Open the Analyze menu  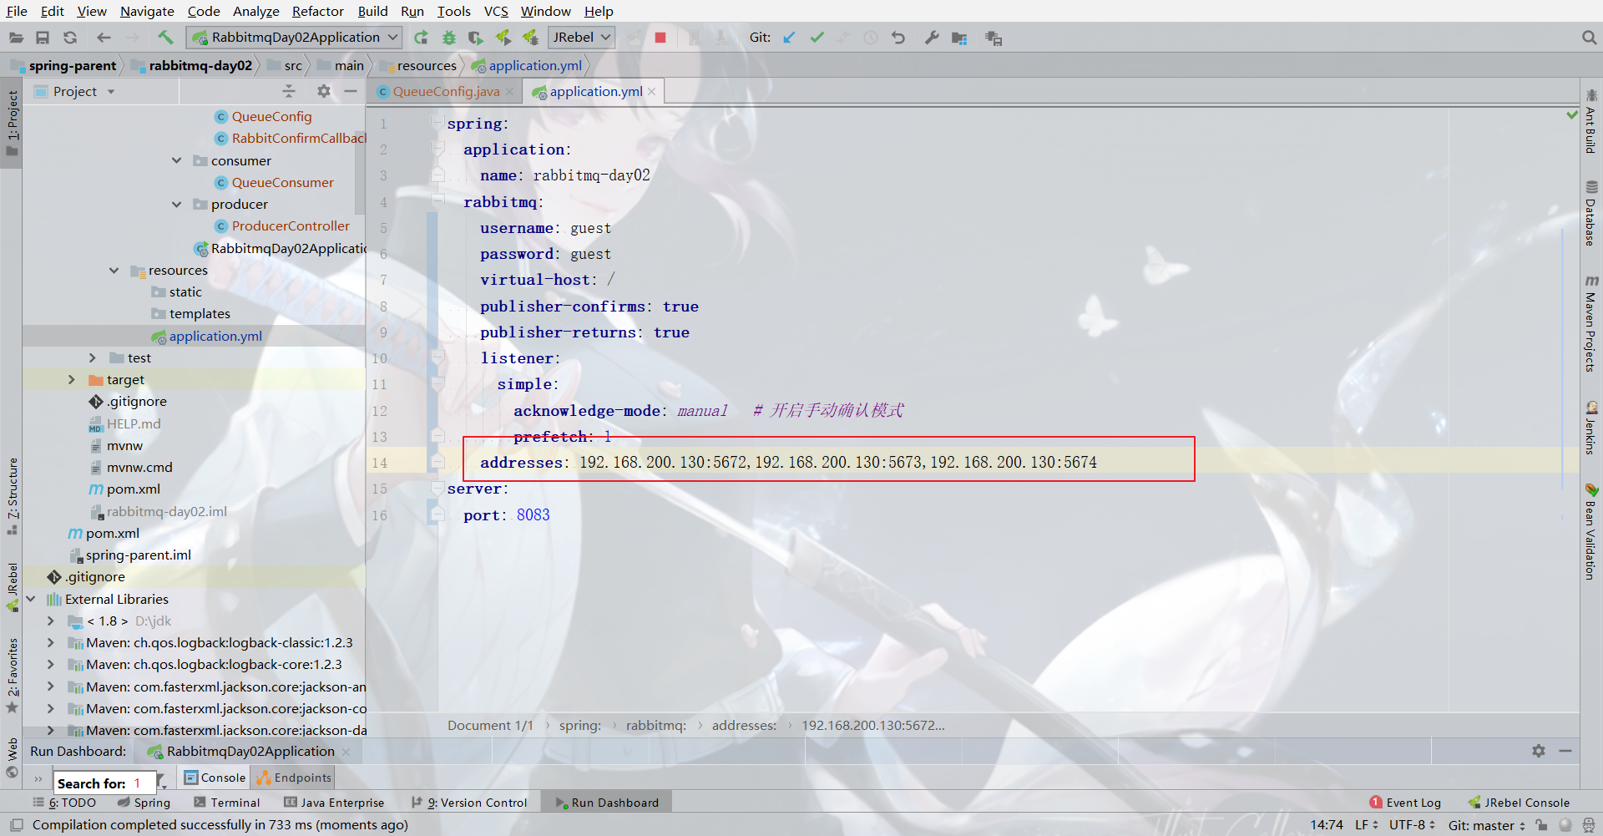coord(255,11)
